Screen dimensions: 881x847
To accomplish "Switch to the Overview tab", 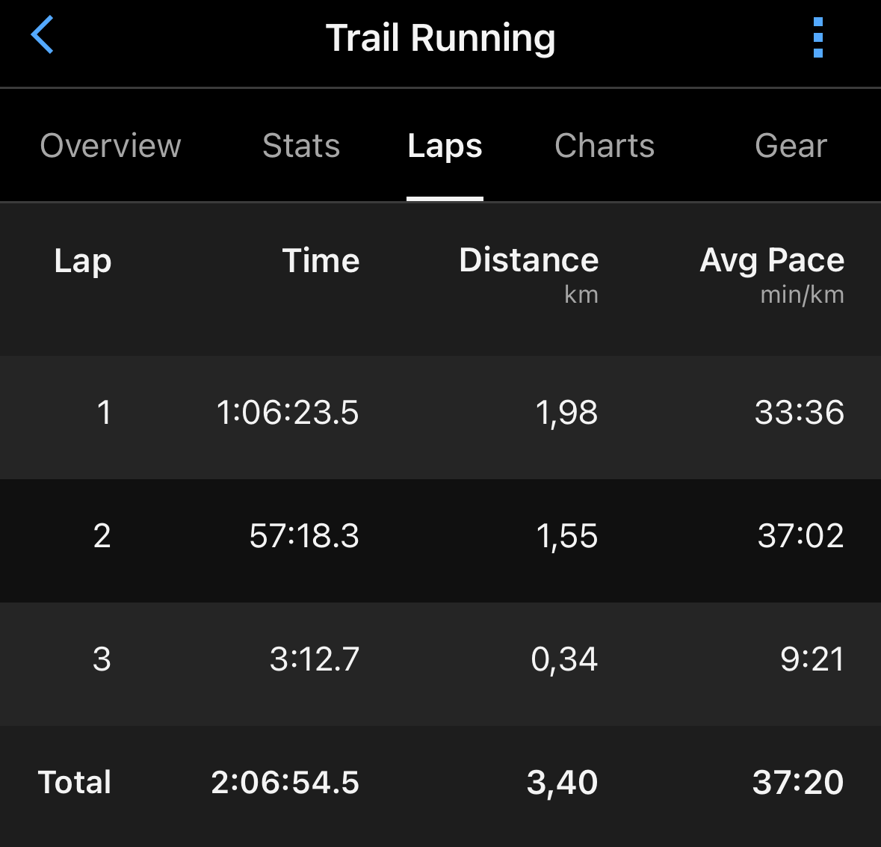I will click(111, 146).
